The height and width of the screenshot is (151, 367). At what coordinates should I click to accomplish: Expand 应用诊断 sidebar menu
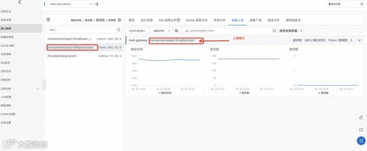21,89
